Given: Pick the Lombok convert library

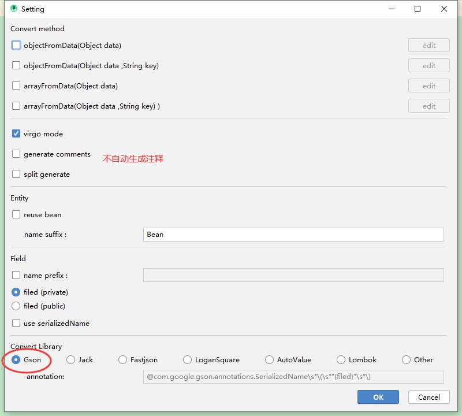Looking at the screenshot, I should (341, 359).
